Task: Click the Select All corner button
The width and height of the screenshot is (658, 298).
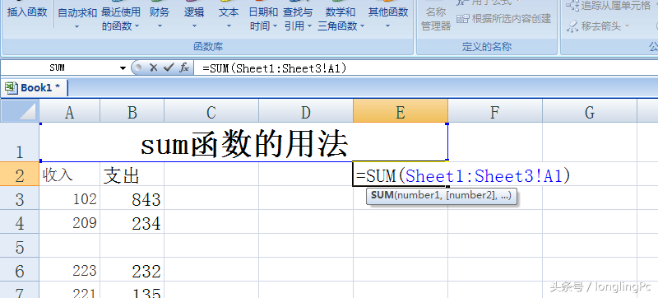Action: 20,111
